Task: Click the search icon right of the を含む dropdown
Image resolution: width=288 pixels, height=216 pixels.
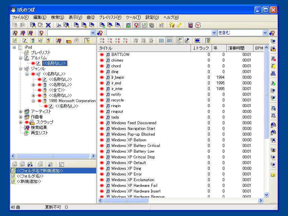Action: [272, 33]
